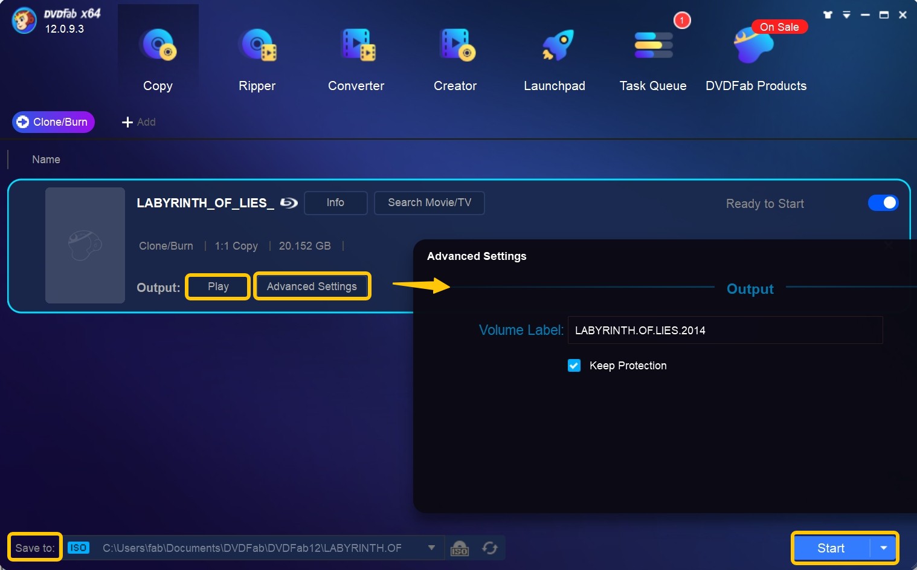
Task: Click the Advanced Settings panel title
Action: pos(477,256)
